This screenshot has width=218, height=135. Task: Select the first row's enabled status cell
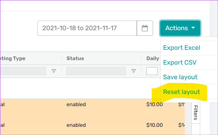coord(76,105)
